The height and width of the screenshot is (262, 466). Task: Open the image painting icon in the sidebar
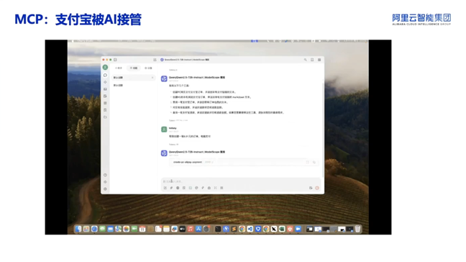[x=105, y=89]
